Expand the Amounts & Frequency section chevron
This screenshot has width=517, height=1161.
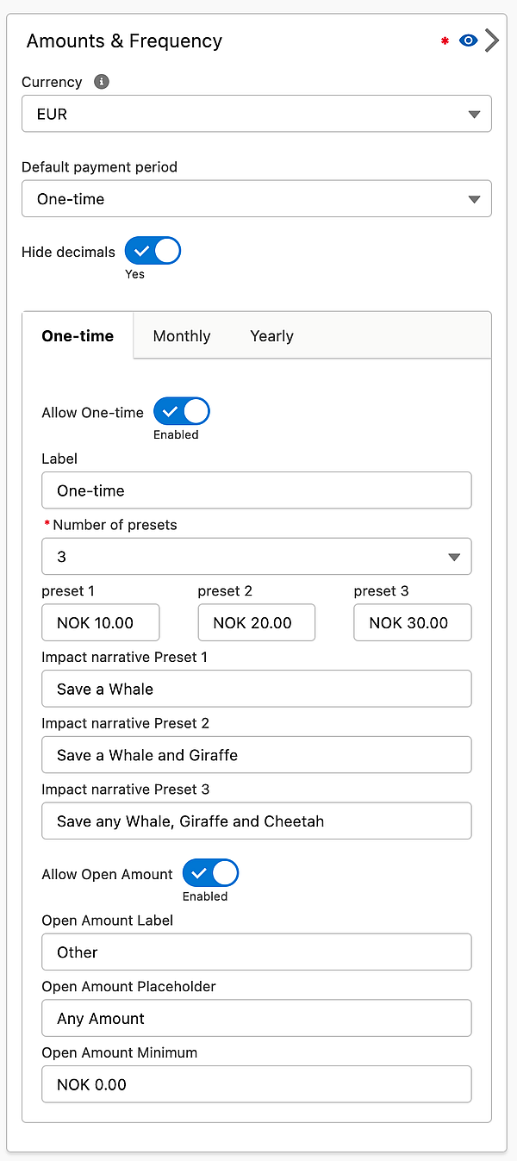tap(493, 40)
